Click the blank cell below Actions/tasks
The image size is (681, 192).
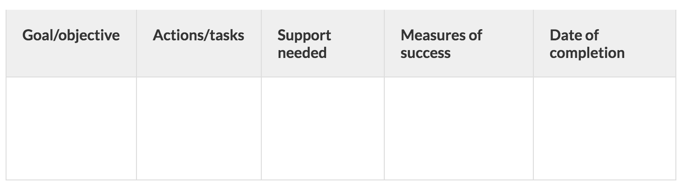coord(199,128)
